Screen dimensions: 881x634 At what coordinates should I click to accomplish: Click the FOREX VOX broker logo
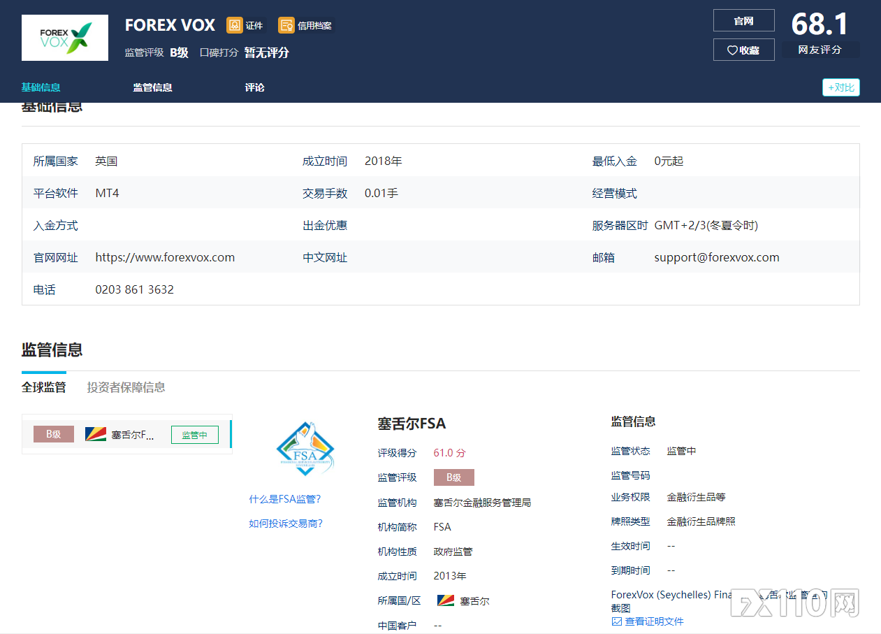coord(64,38)
